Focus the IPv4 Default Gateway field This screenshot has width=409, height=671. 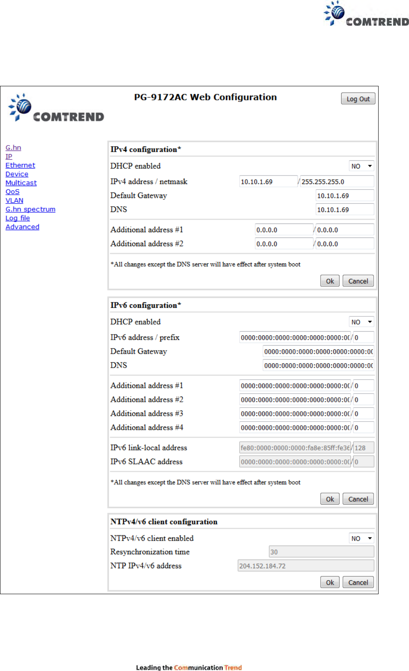tap(345, 196)
